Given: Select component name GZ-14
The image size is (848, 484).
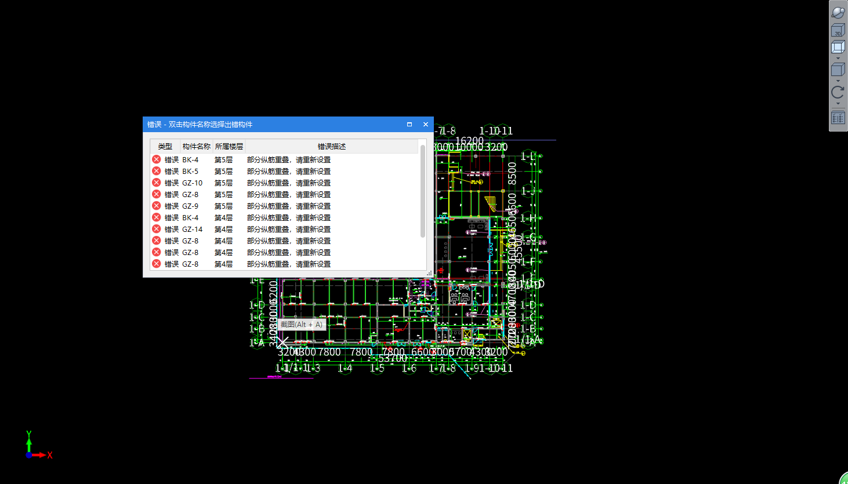Looking at the screenshot, I should tap(192, 229).
